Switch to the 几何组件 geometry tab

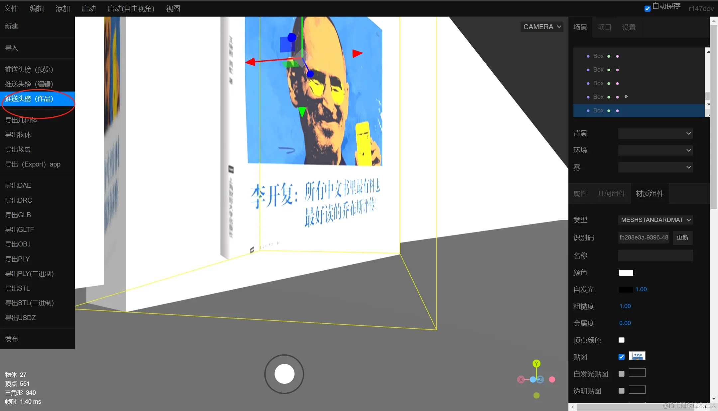611,194
